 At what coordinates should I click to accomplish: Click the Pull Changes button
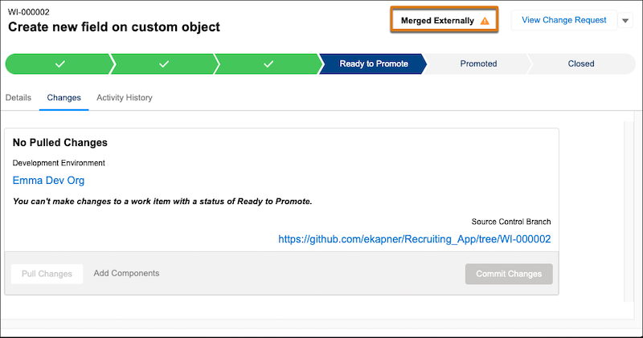tap(47, 274)
